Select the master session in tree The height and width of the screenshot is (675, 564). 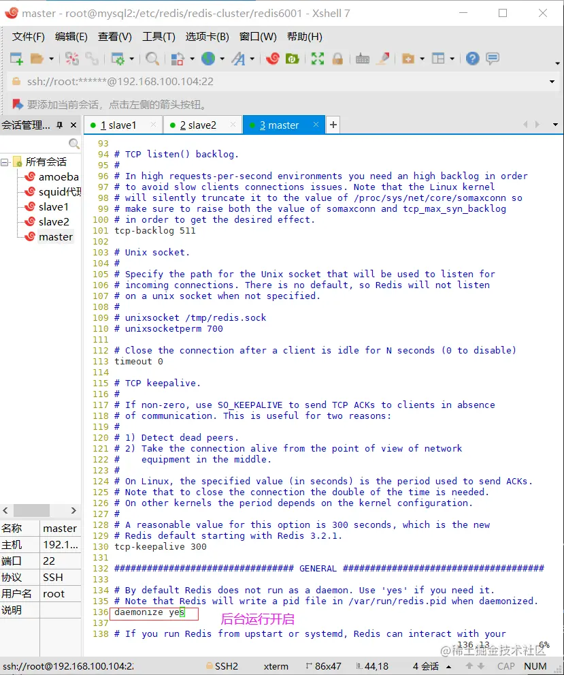click(x=56, y=237)
